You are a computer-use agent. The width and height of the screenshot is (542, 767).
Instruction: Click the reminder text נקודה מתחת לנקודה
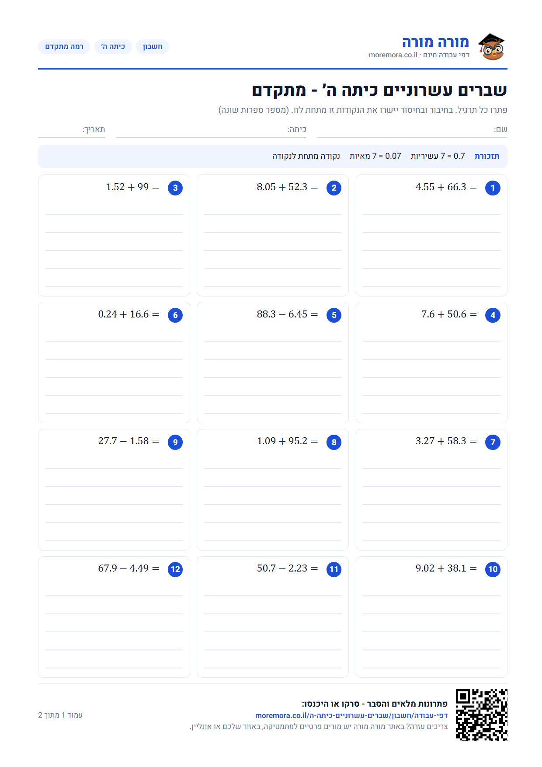pos(306,156)
